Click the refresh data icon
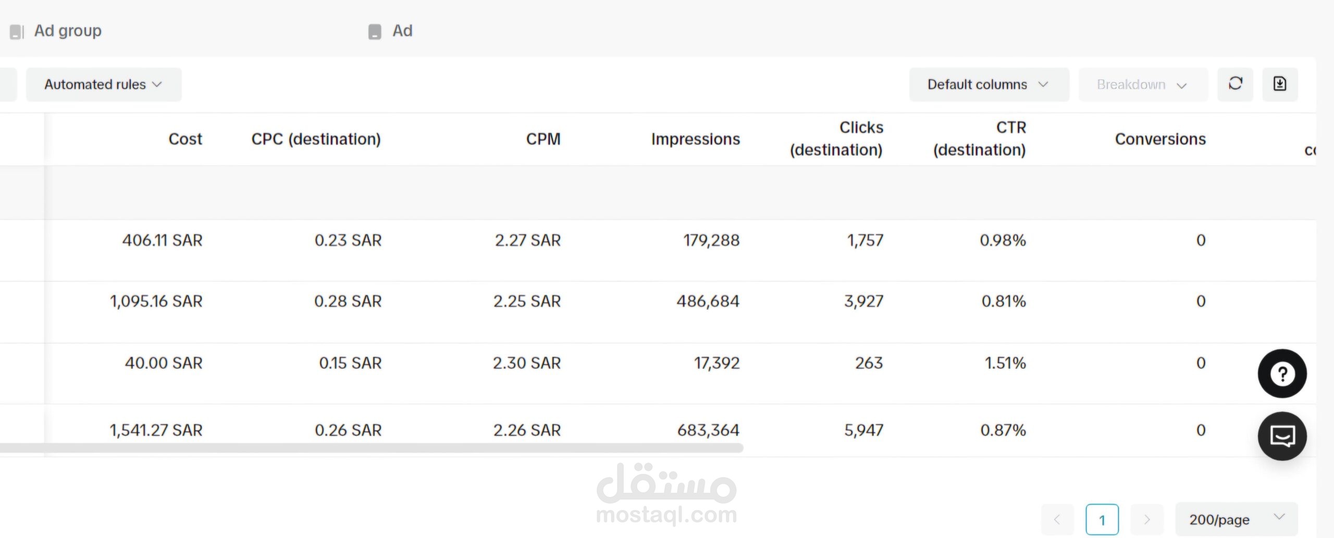Image resolution: width=1334 pixels, height=538 pixels. (x=1235, y=84)
